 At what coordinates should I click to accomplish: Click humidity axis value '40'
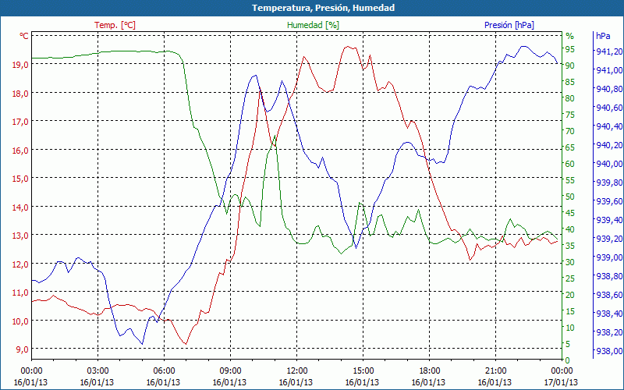(570, 229)
